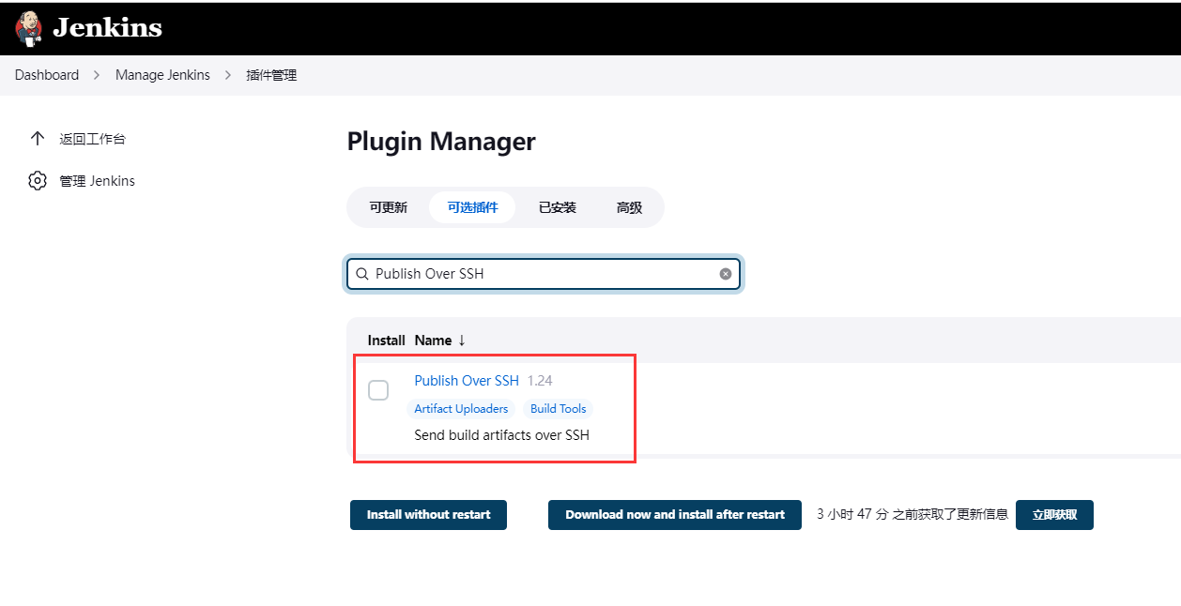Click the magnifier icon in search box
This screenshot has height=606, width=1181.
pos(361,274)
